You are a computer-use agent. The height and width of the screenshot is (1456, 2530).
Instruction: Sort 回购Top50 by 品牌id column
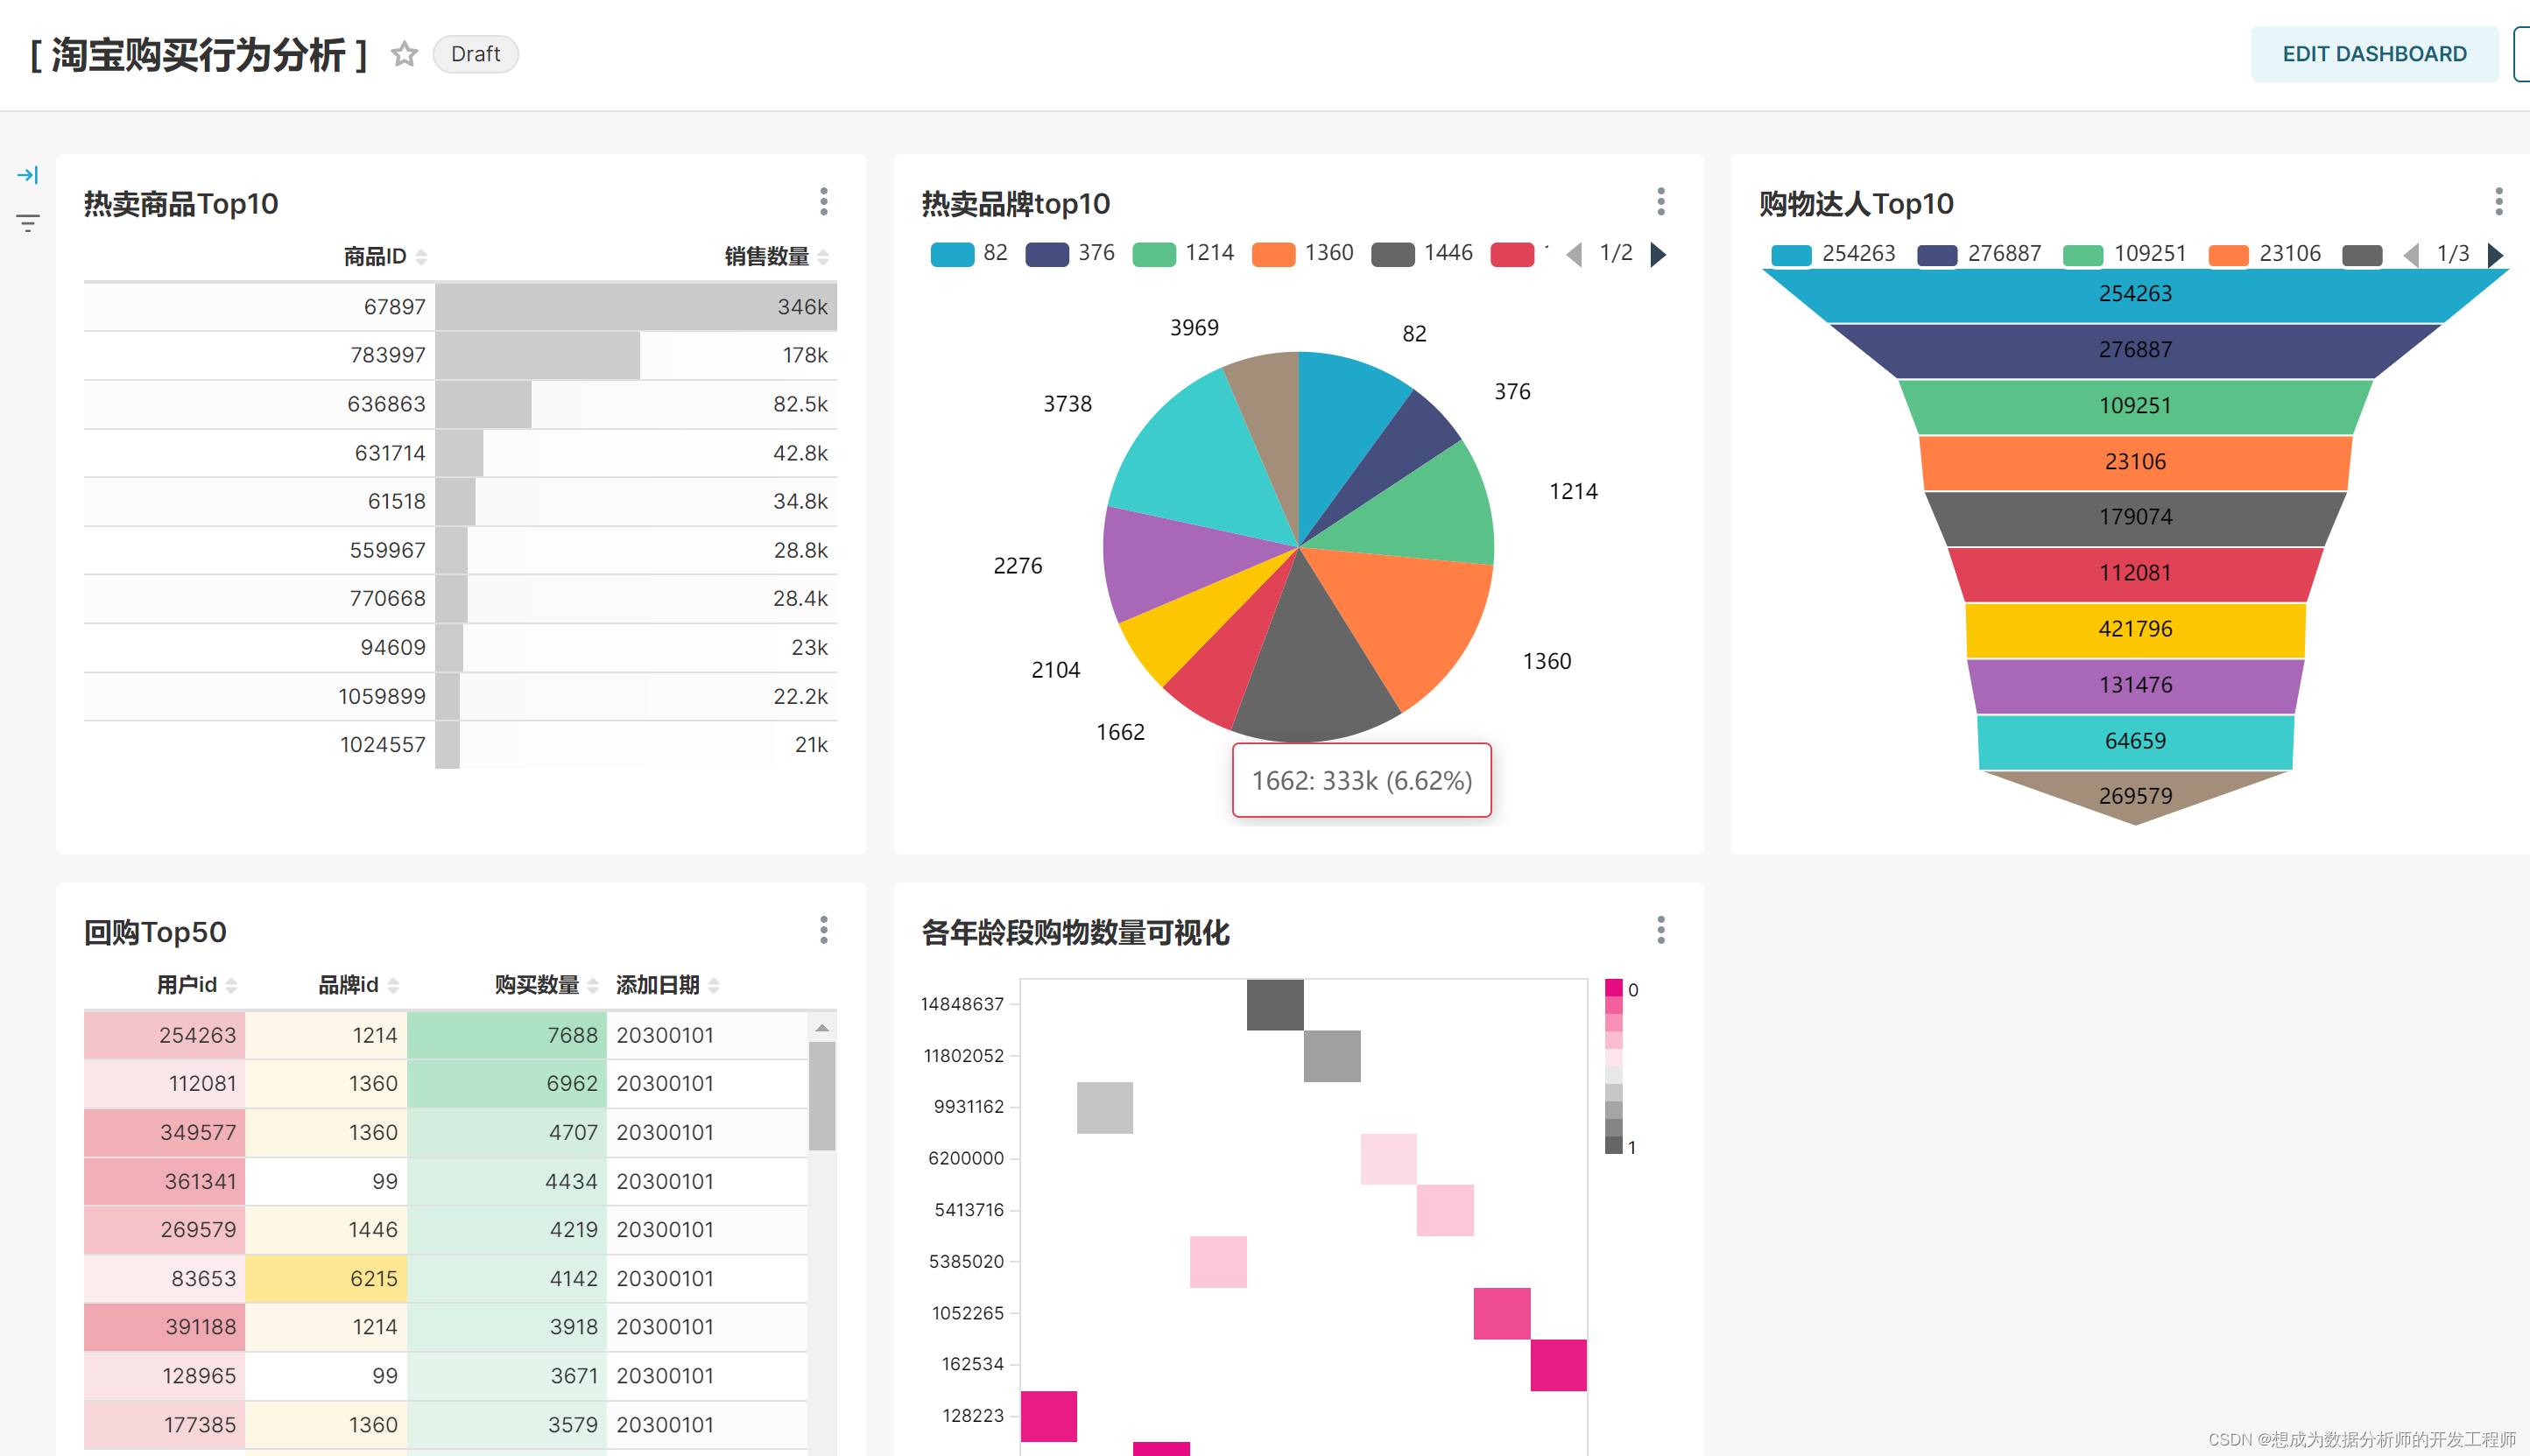[358, 985]
